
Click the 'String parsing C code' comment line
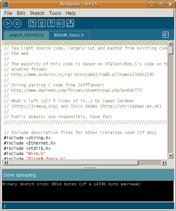[x=54, y=85]
